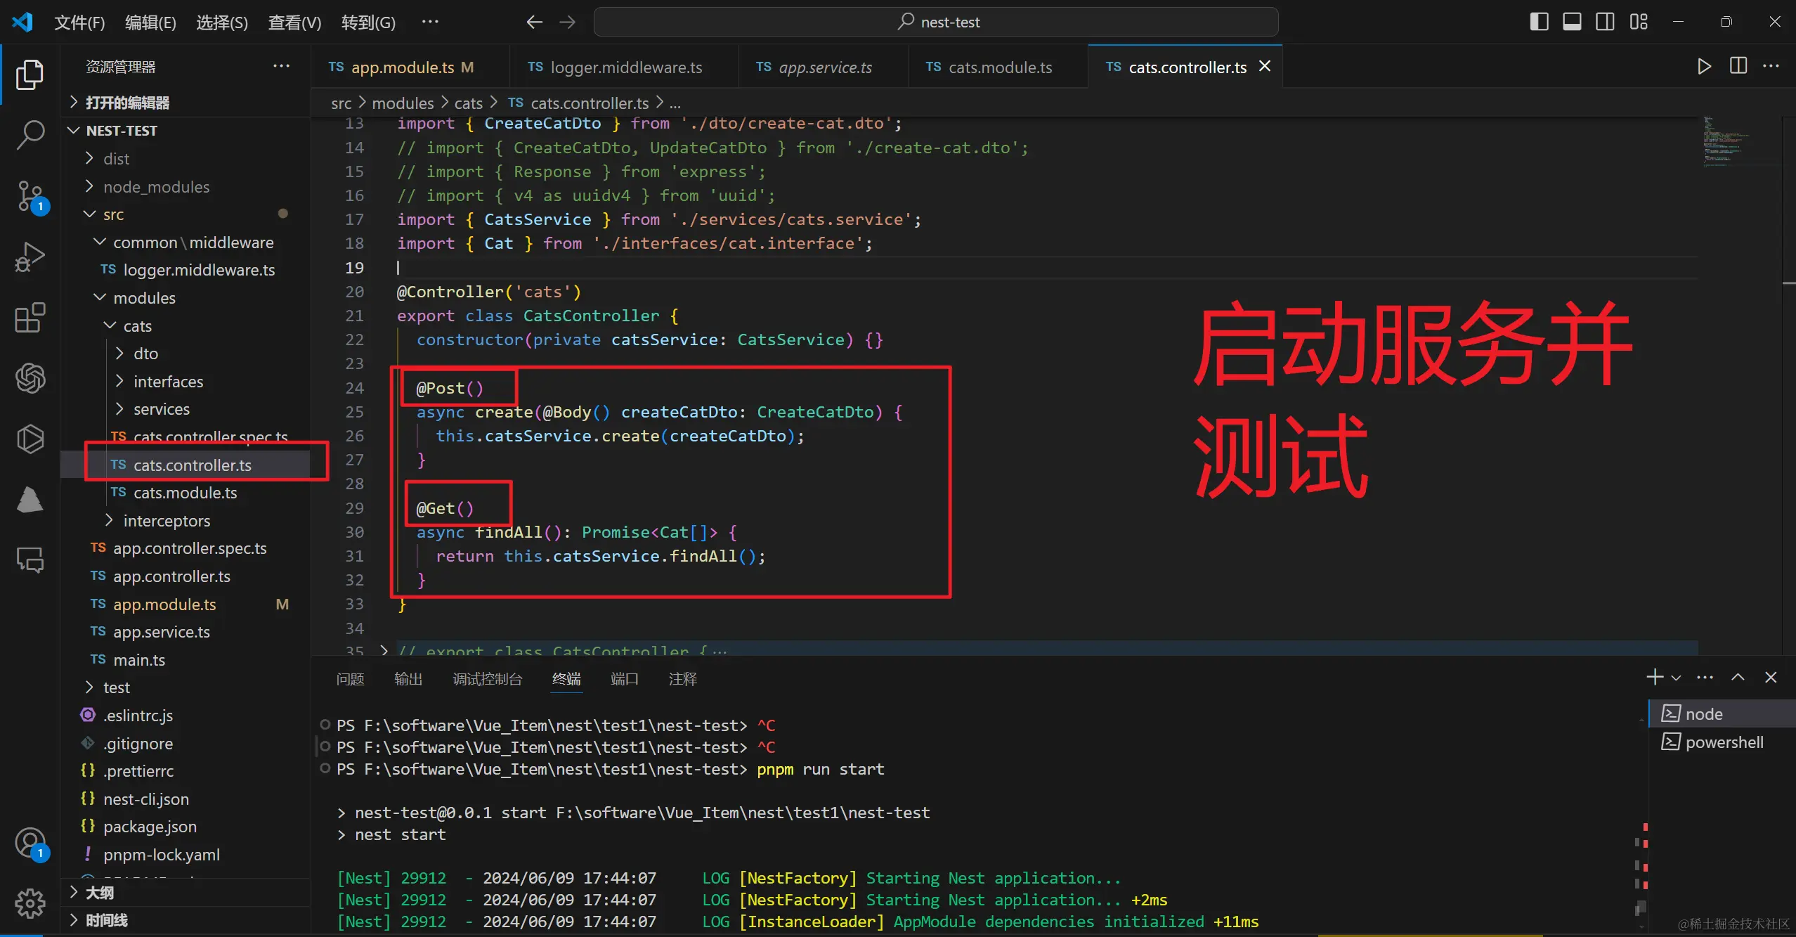Open the ChatGPT extension icon in activity bar

[30, 378]
